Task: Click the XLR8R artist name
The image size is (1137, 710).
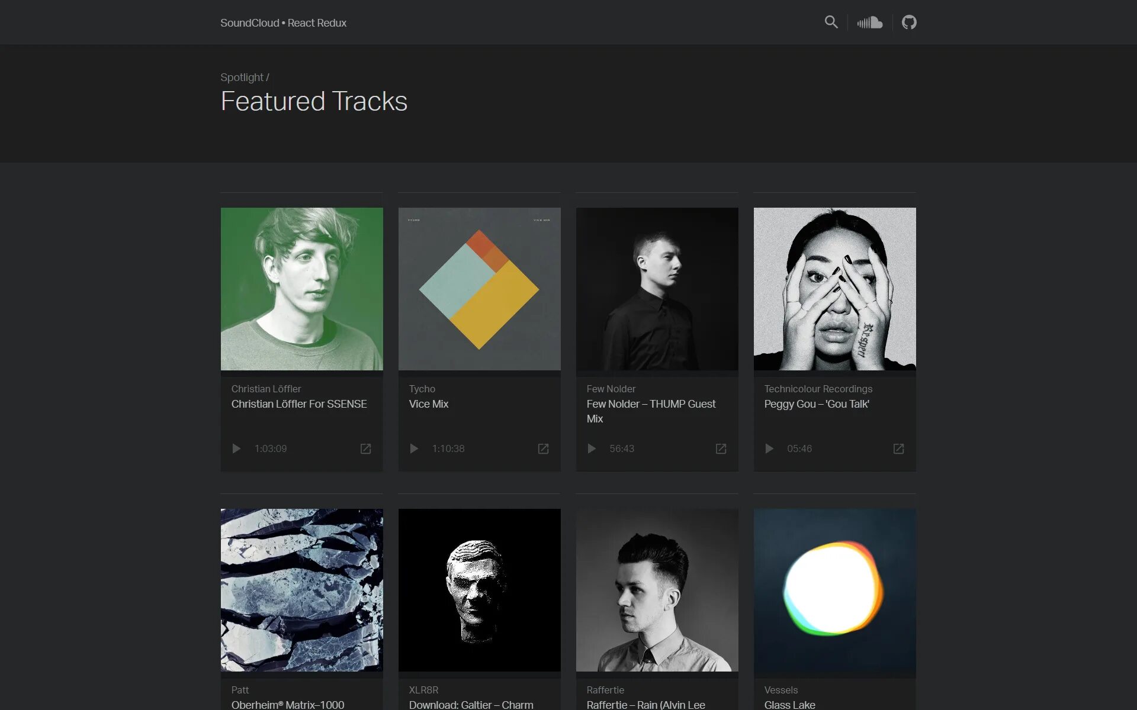Action: tap(423, 690)
